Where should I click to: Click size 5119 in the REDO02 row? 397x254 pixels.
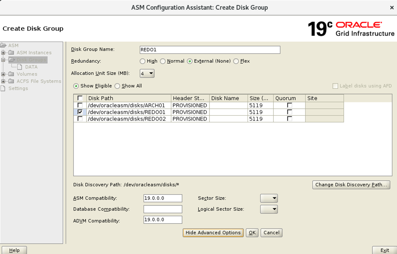pyautogui.click(x=261, y=119)
